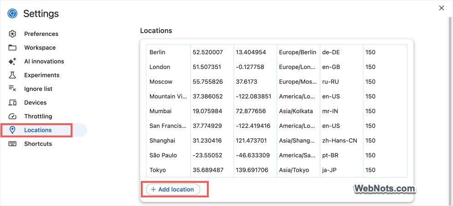Click the Add location button
This screenshot has width=453, height=206.
click(x=173, y=189)
